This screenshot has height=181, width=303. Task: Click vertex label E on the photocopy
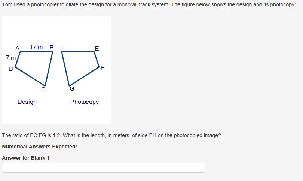coord(97,48)
